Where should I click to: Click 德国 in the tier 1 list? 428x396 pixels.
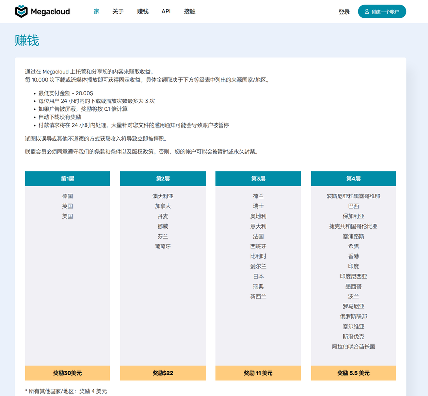(68, 196)
